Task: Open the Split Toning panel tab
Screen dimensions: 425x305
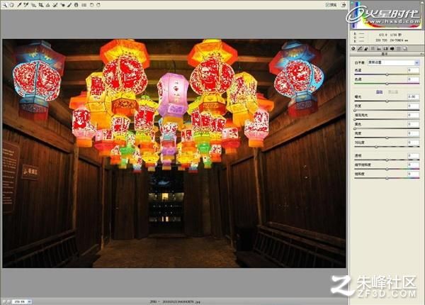Action: [379, 48]
